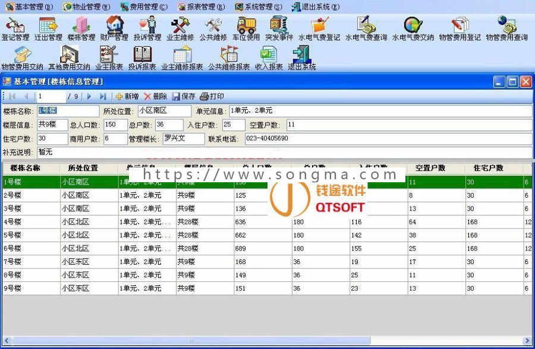Click the 联系电话 field

point(388,139)
